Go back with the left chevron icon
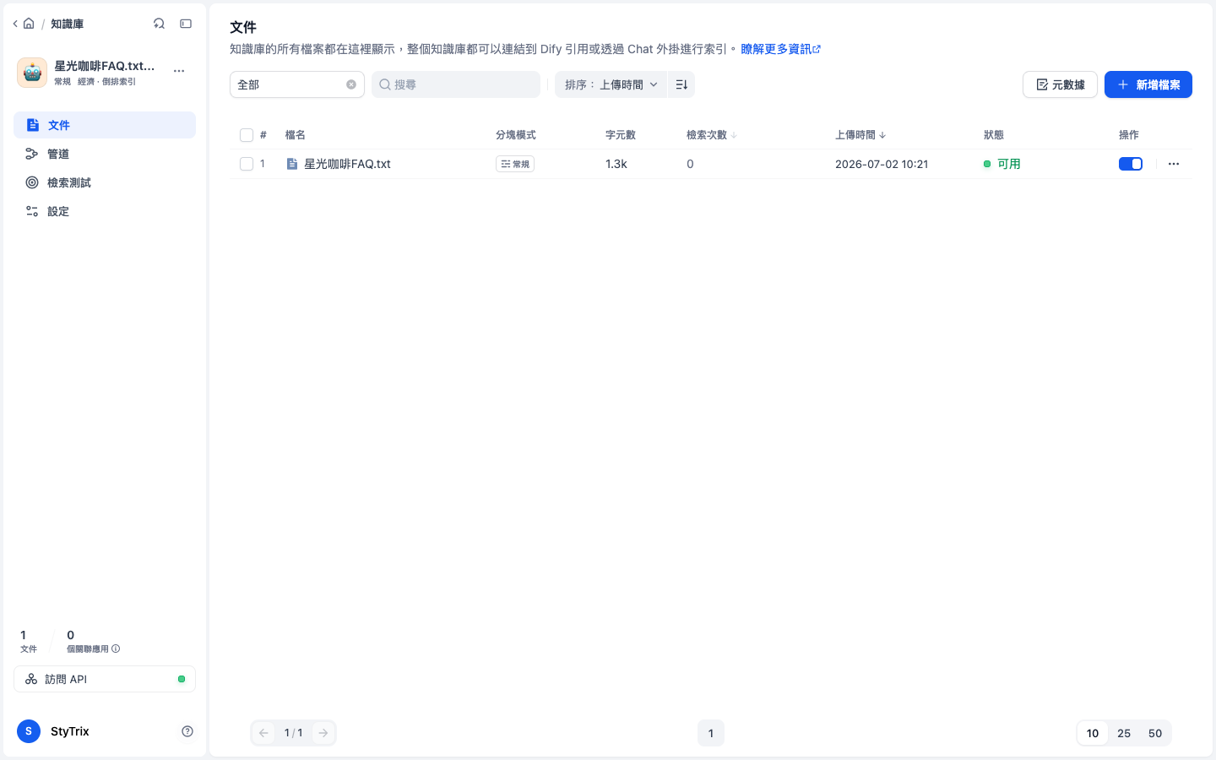 pyautogui.click(x=15, y=24)
